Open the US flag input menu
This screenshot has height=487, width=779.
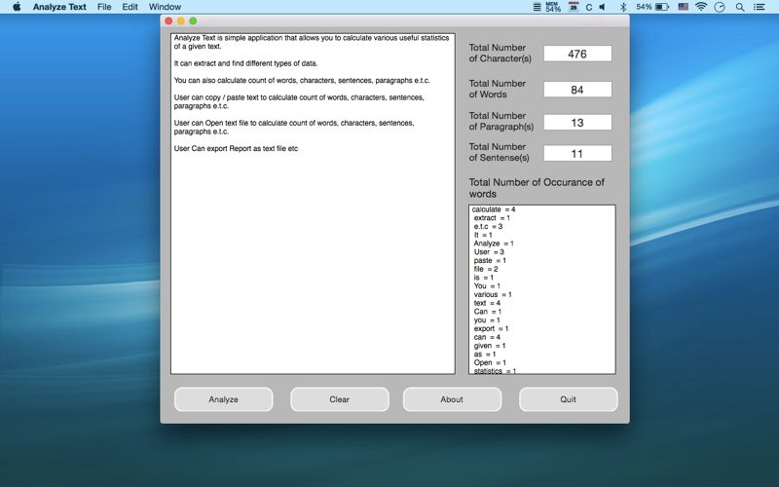[684, 7]
